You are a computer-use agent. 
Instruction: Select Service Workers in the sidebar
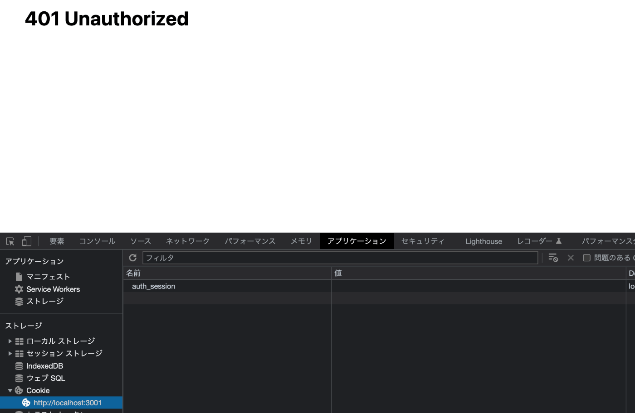[53, 289]
